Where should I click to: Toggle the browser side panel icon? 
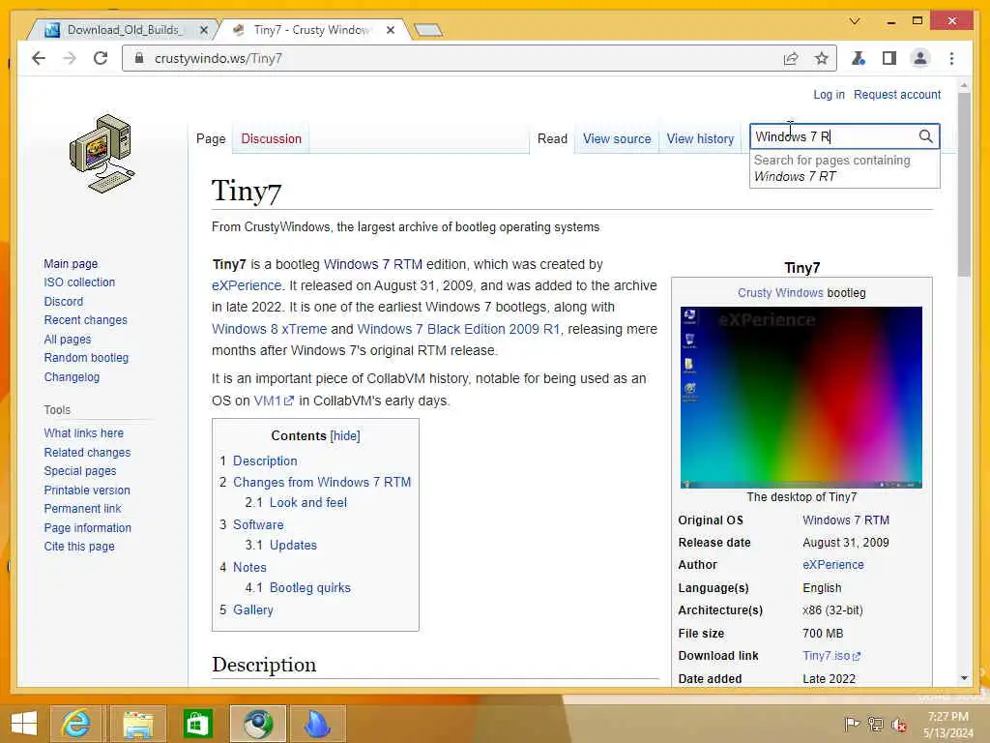(889, 58)
